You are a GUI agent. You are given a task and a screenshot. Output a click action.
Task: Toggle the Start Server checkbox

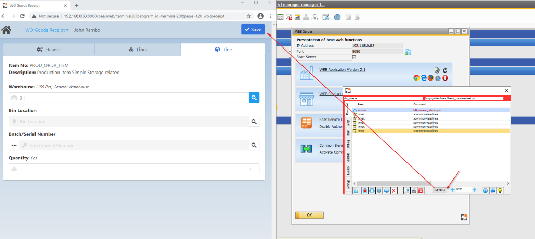pos(354,57)
